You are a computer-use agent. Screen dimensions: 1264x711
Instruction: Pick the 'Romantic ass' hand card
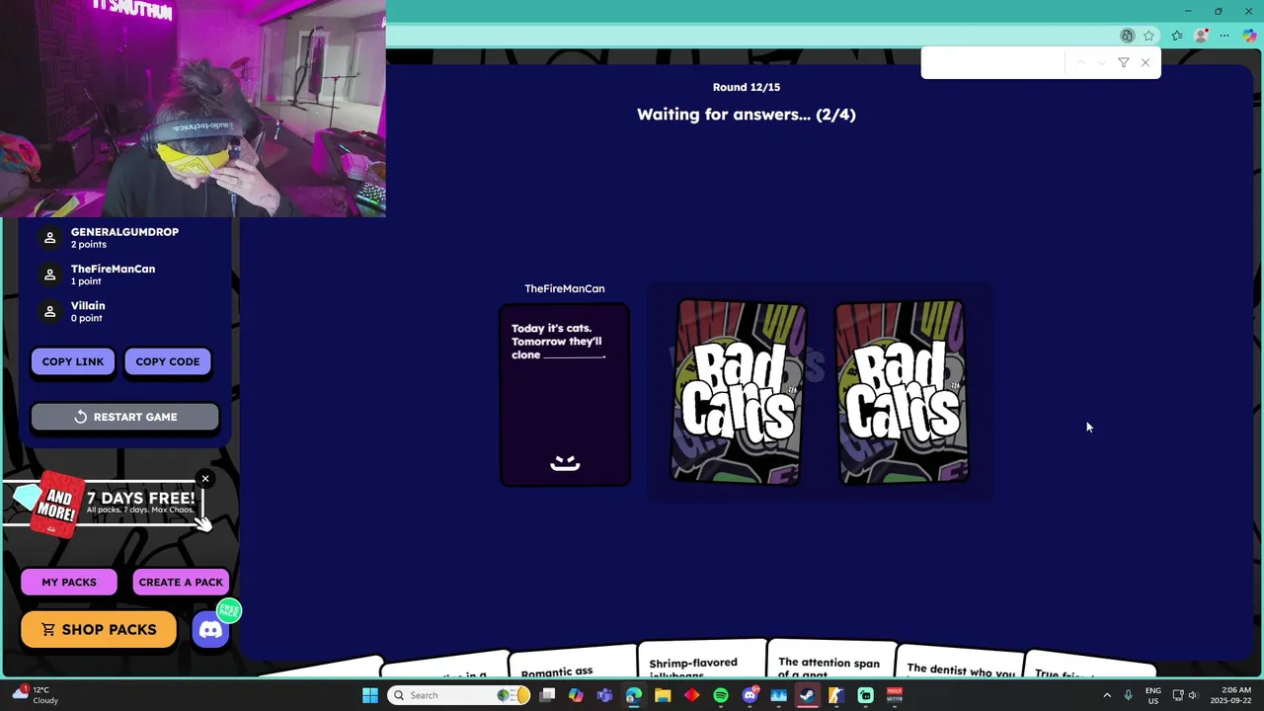pos(574,662)
